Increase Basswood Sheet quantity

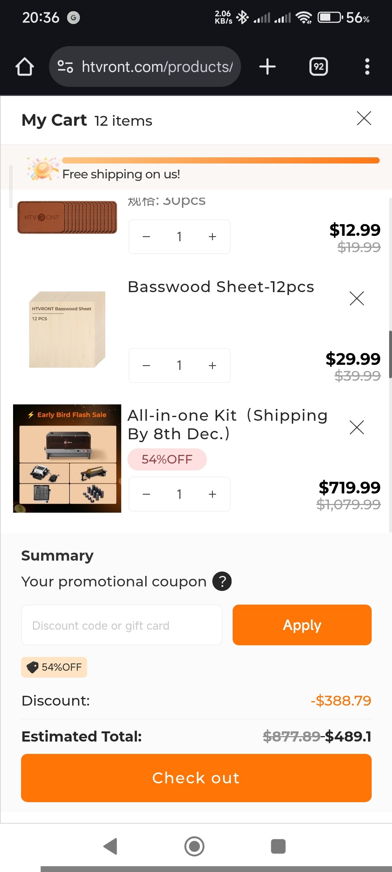coord(212,366)
